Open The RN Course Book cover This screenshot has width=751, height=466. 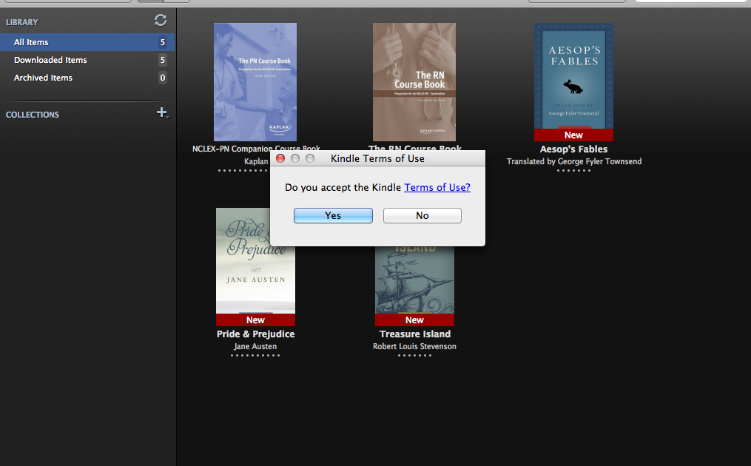(414, 81)
